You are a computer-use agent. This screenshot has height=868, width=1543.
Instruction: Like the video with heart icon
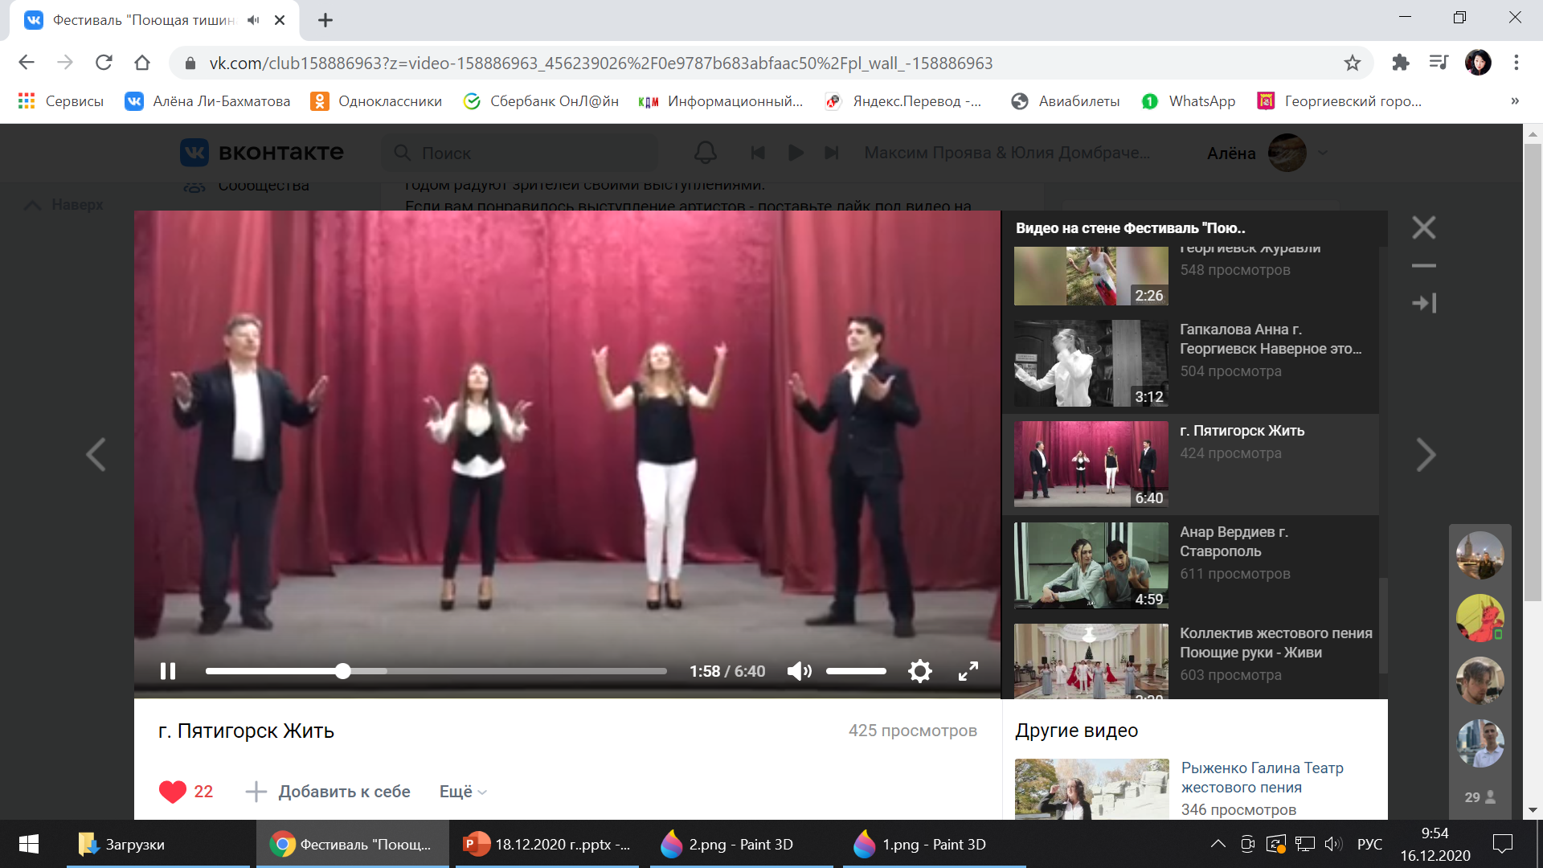pos(173,792)
